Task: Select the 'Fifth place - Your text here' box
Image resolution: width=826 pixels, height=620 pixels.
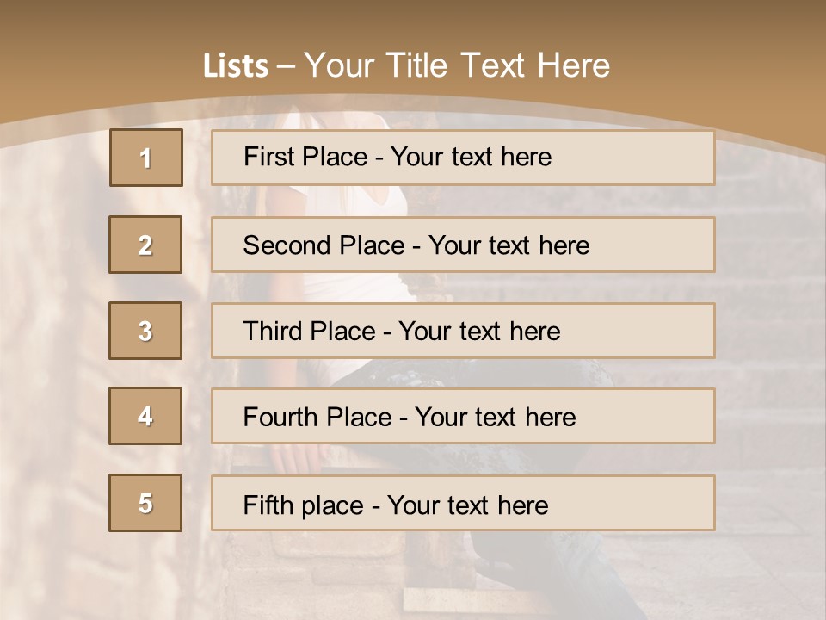Action: point(463,503)
